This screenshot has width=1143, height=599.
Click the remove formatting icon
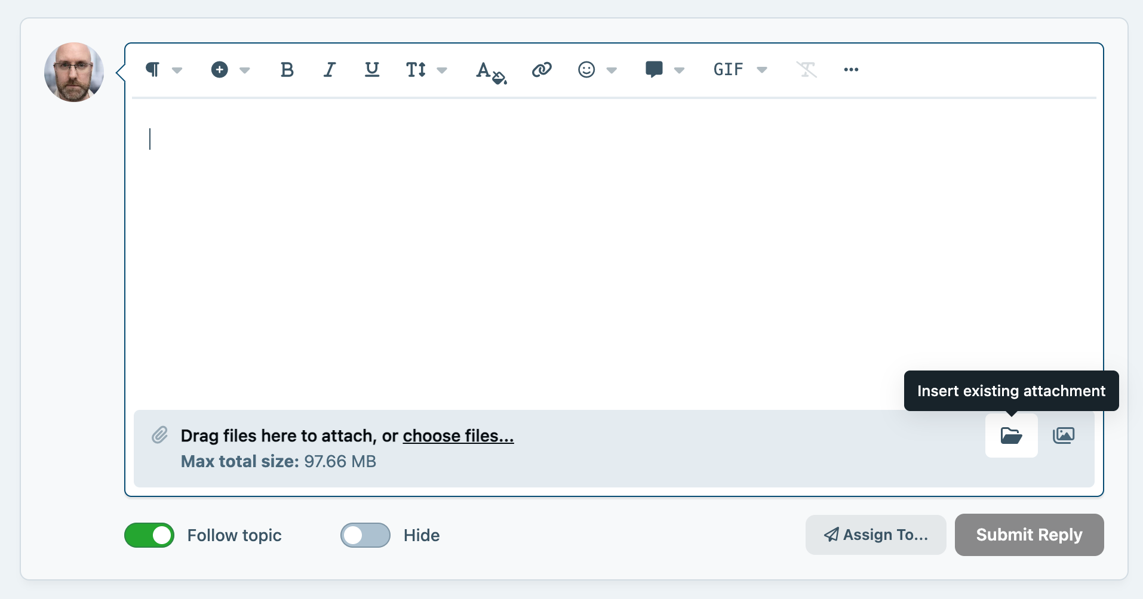click(806, 70)
